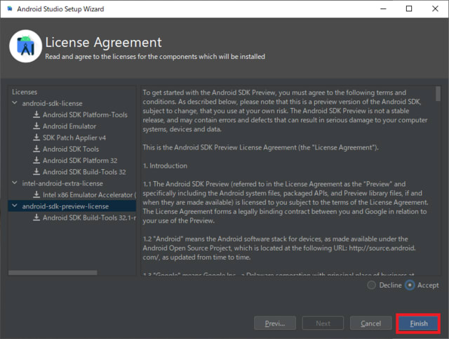Select the Accept radio button

coord(410,285)
